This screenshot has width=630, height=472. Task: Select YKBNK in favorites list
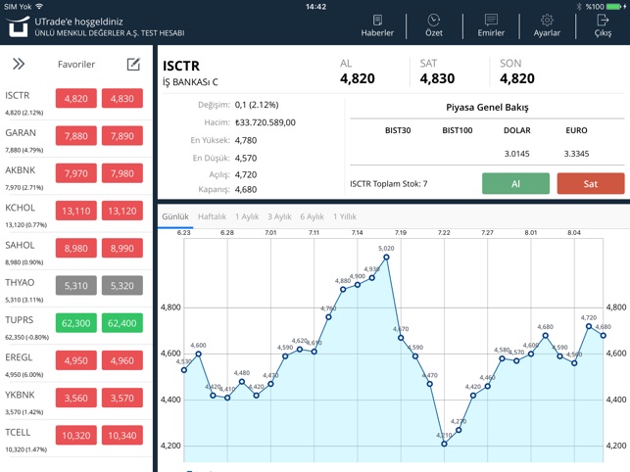point(20,395)
